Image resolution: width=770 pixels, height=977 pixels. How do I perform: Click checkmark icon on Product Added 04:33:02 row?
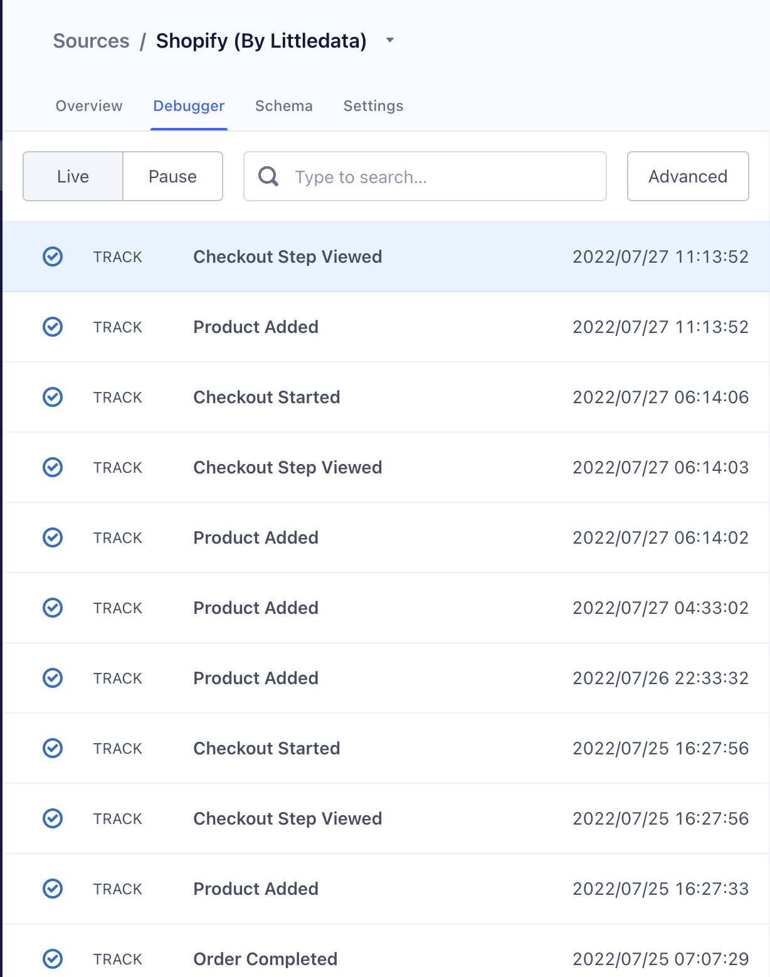(x=53, y=608)
